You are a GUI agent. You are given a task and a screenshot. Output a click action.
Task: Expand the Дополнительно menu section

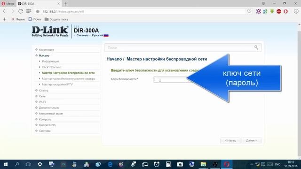point(49,108)
